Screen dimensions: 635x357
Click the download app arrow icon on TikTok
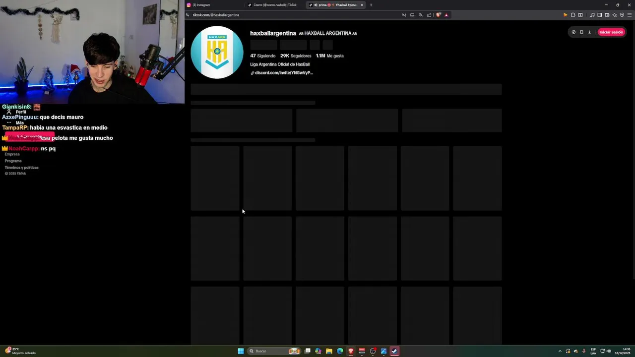pos(589,32)
